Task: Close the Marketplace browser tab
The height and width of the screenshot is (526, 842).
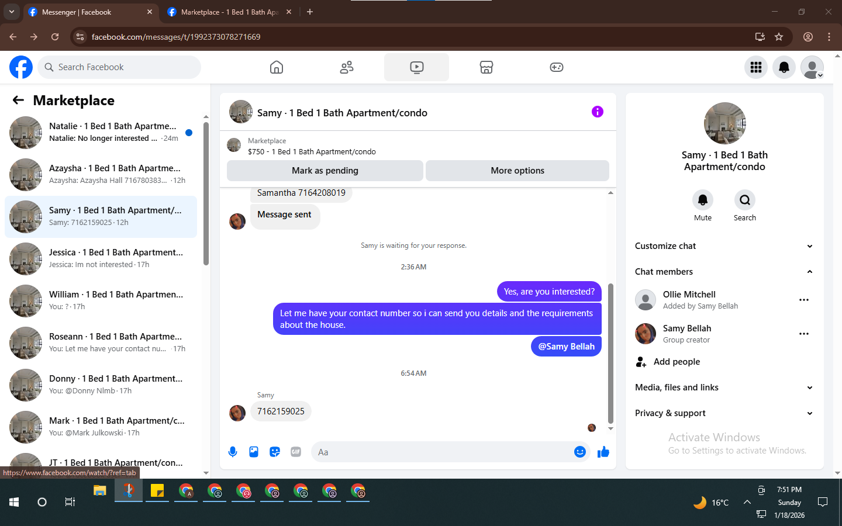Action: coord(289,12)
